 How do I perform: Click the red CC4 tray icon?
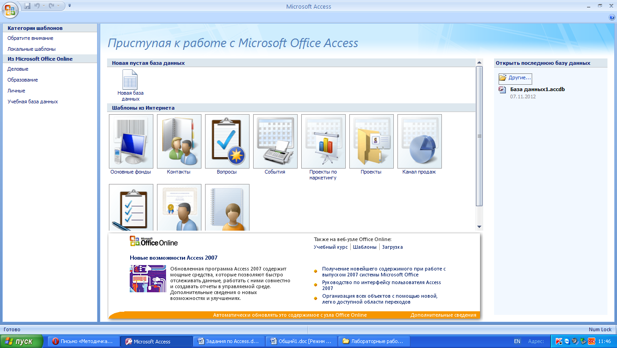tap(592, 341)
